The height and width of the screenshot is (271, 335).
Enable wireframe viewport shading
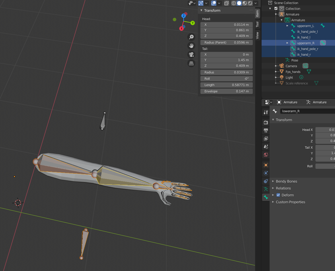point(234,3)
